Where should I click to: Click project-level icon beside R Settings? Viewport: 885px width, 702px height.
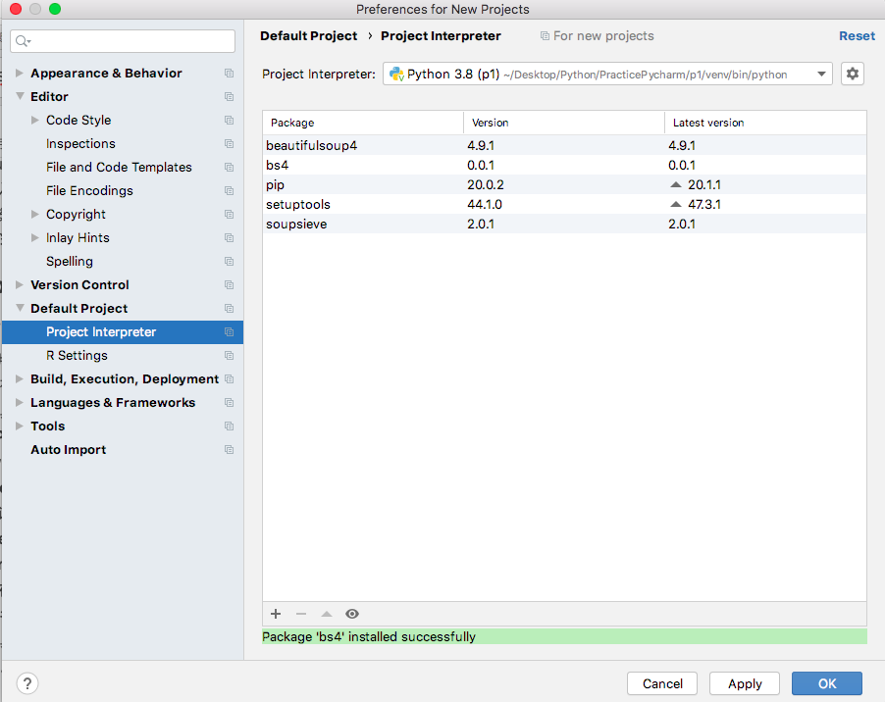click(x=229, y=355)
